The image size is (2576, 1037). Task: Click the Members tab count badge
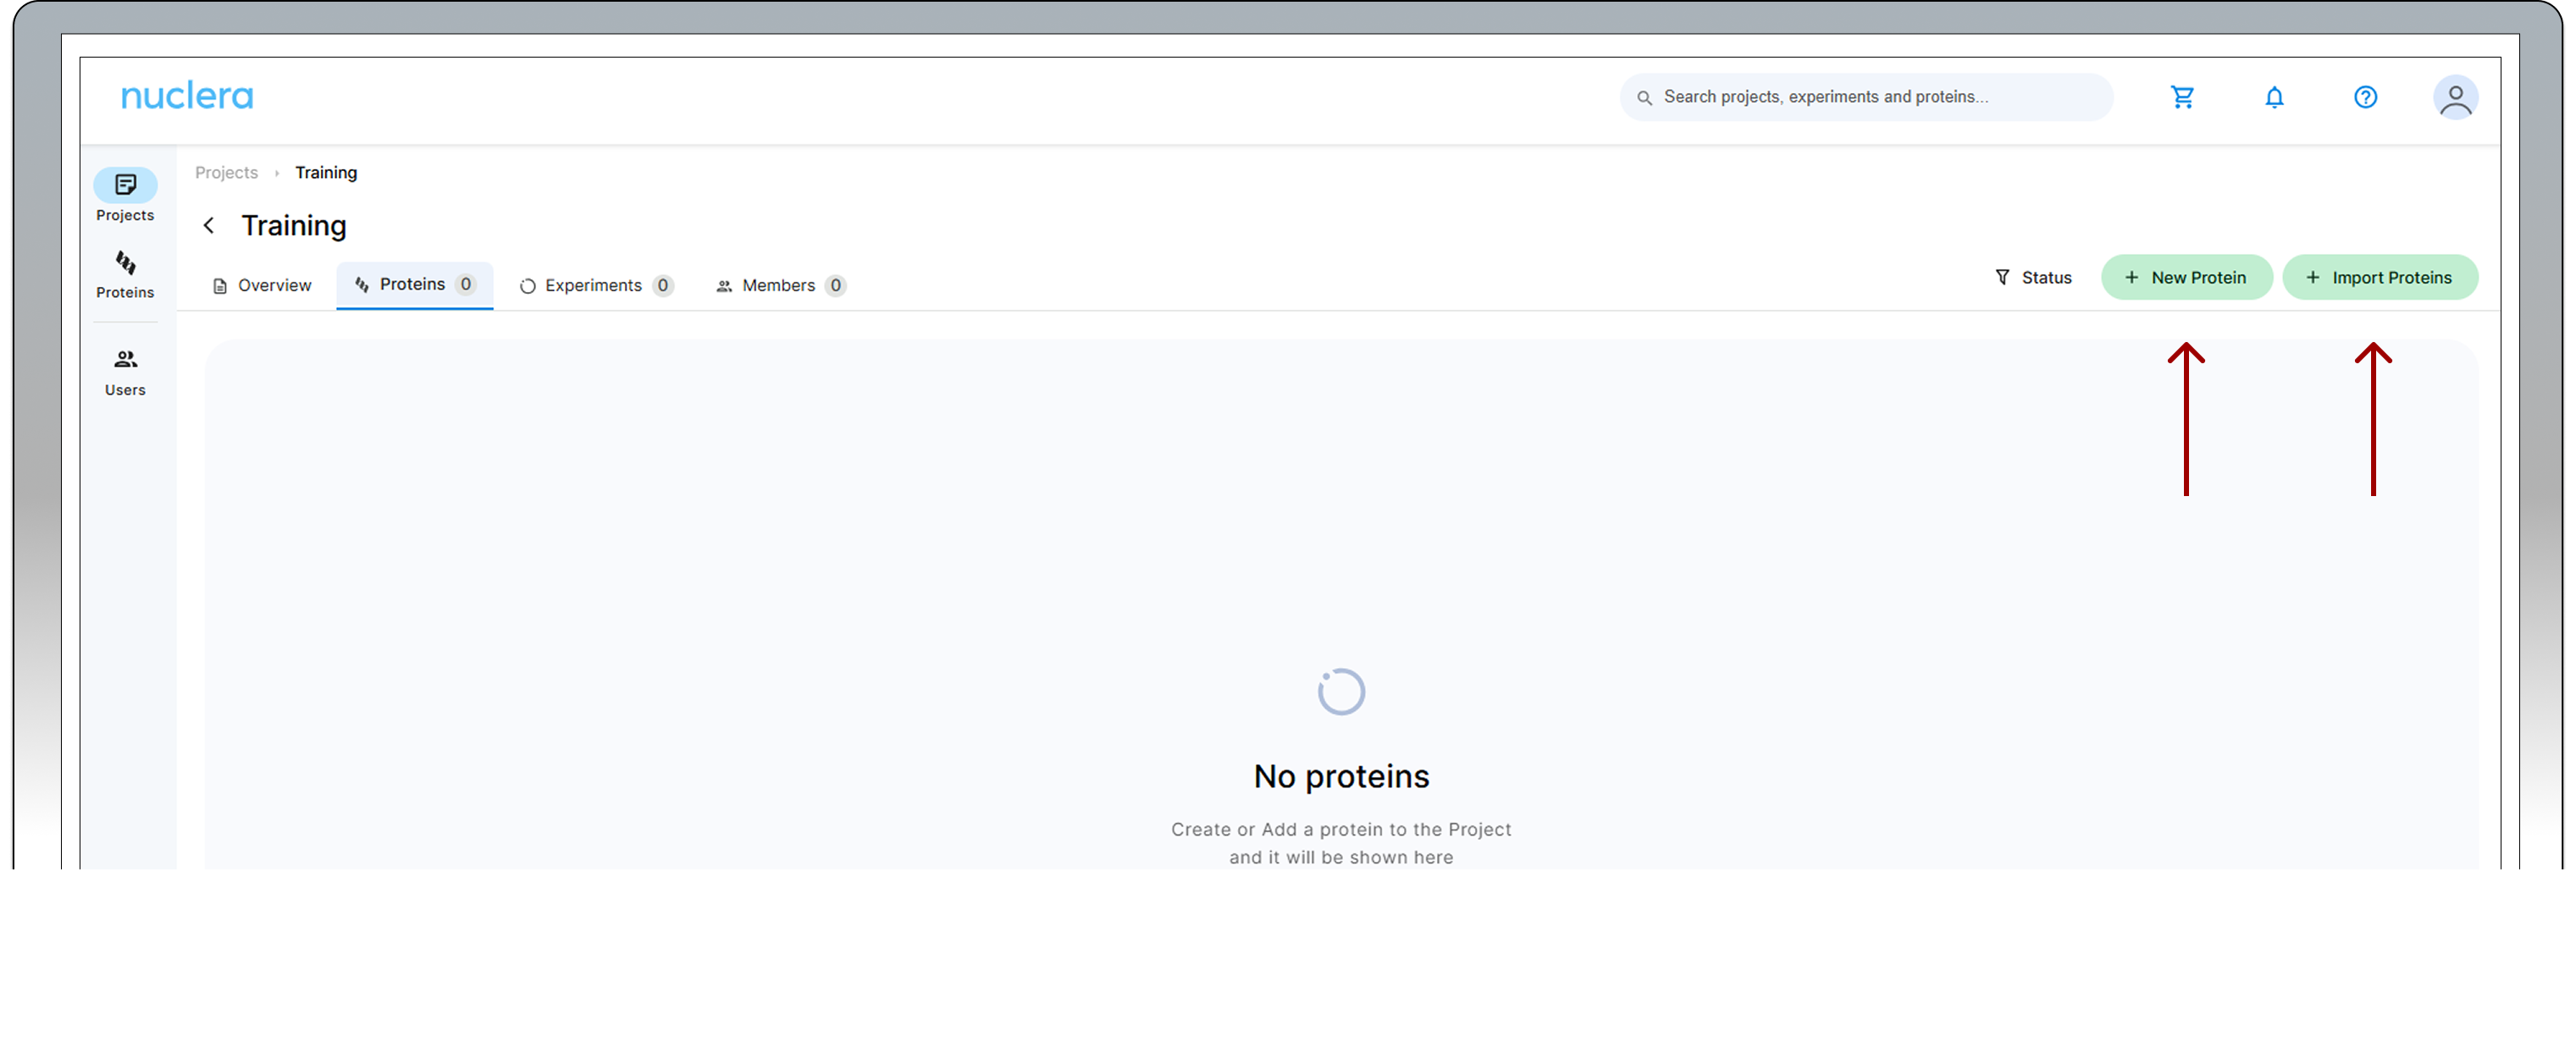click(836, 285)
